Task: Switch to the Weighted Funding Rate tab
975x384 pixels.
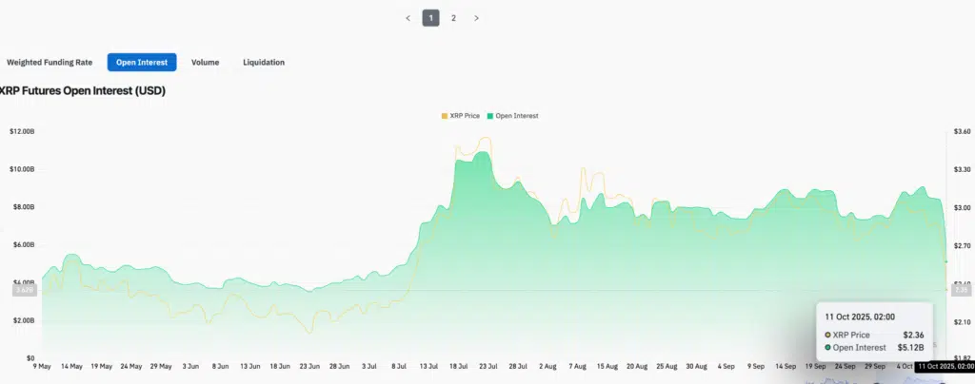Action: (50, 63)
